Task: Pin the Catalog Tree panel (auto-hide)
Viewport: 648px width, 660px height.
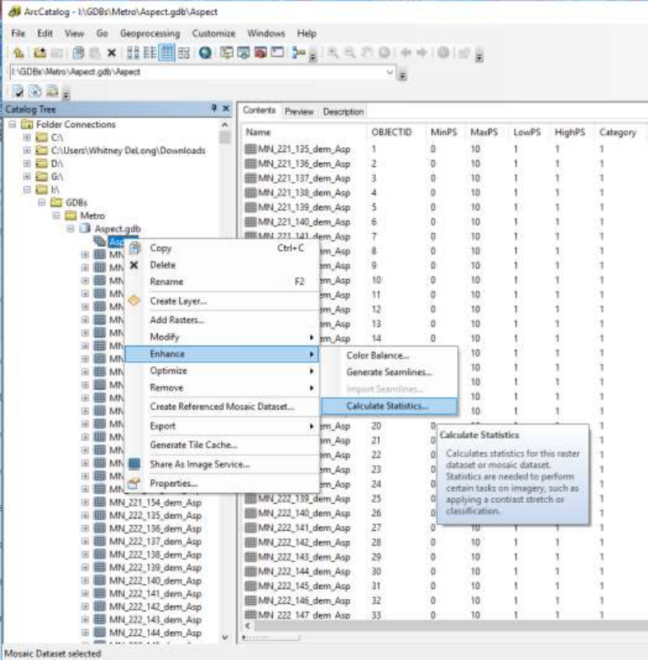Action: point(214,109)
